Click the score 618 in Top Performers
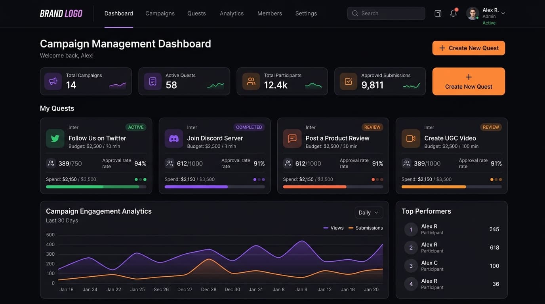The height and width of the screenshot is (304, 545). pyautogui.click(x=494, y=247)
